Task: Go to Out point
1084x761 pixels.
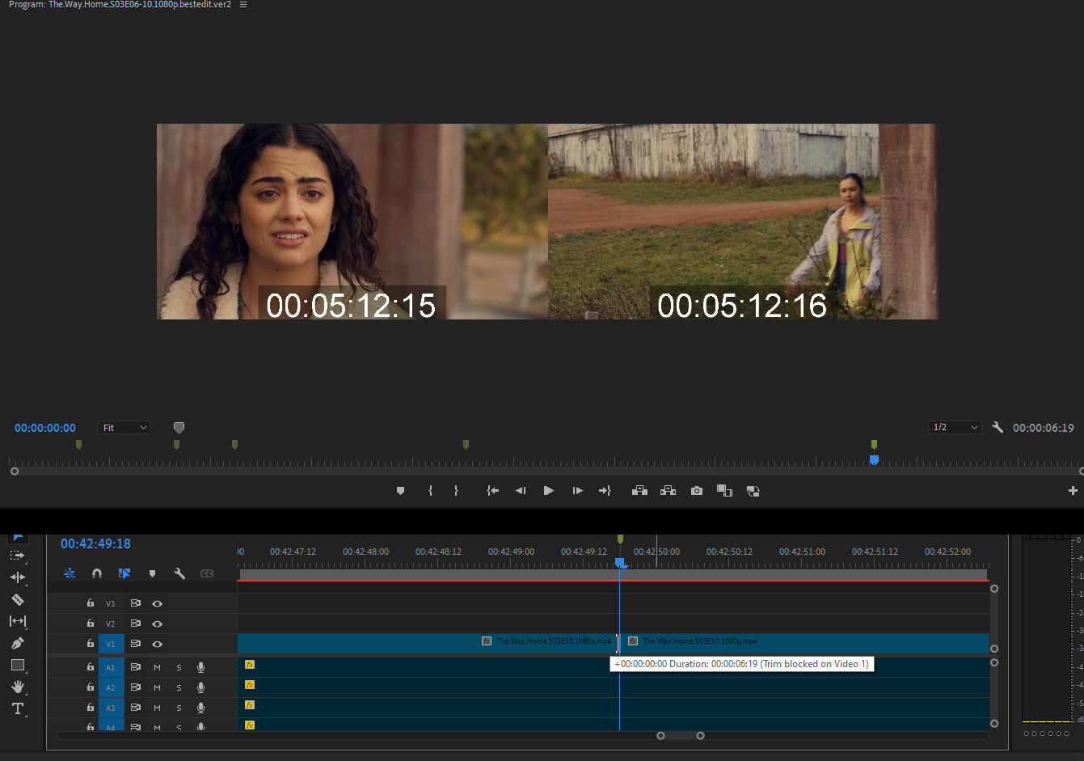Action: point(605,491)
